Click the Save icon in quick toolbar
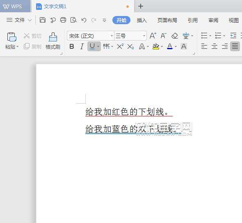Viewport: 242px width, 223px height. click(x=42, y=20)
